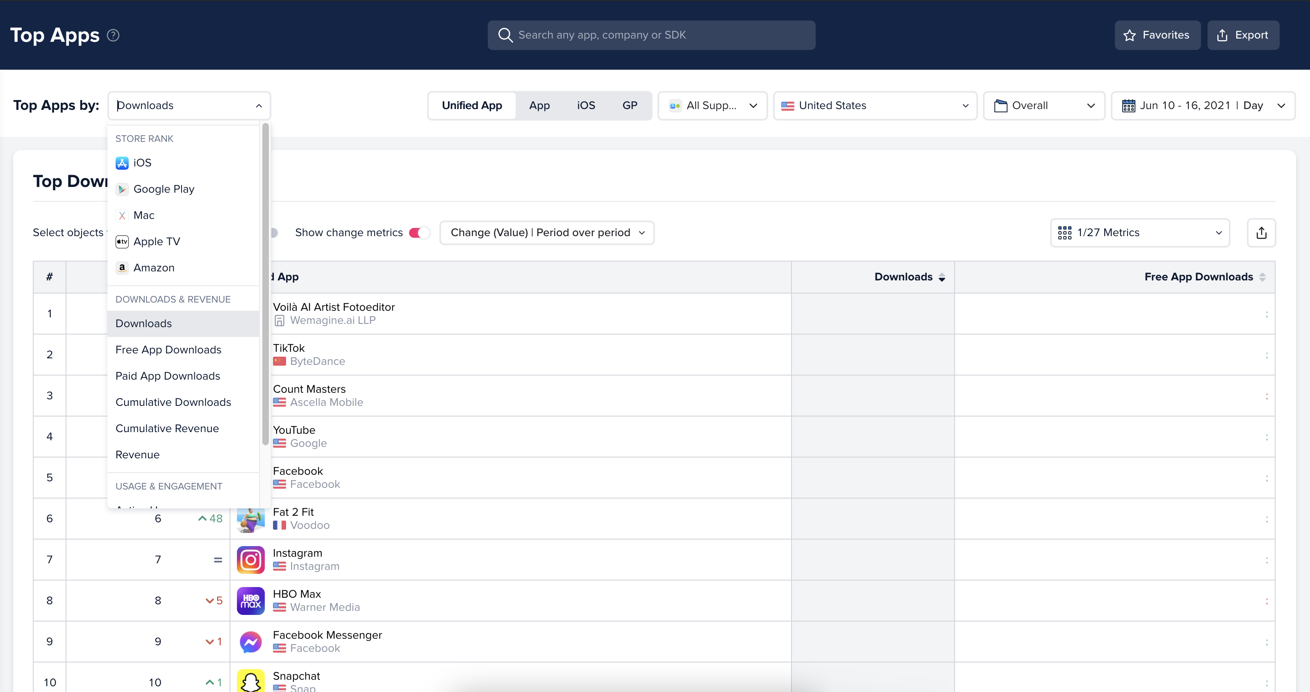Image resolution: width=1310 pixels, height=692 pixels.
Task: Select iOS App Store rank option
Action: click(x=142, y=163)
